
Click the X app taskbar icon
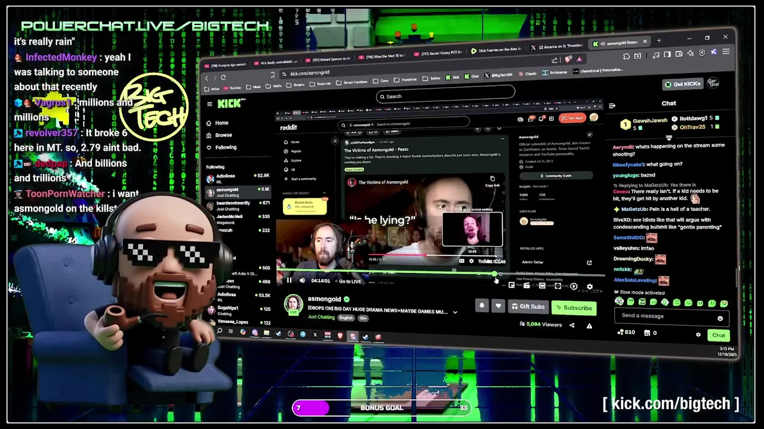[315, 334]
